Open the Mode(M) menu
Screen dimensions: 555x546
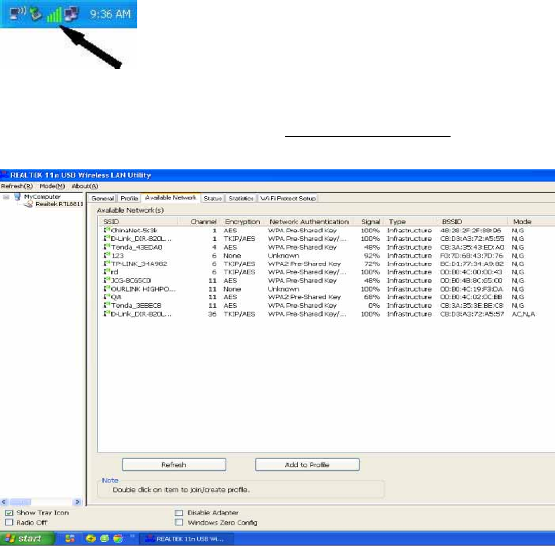52,186
